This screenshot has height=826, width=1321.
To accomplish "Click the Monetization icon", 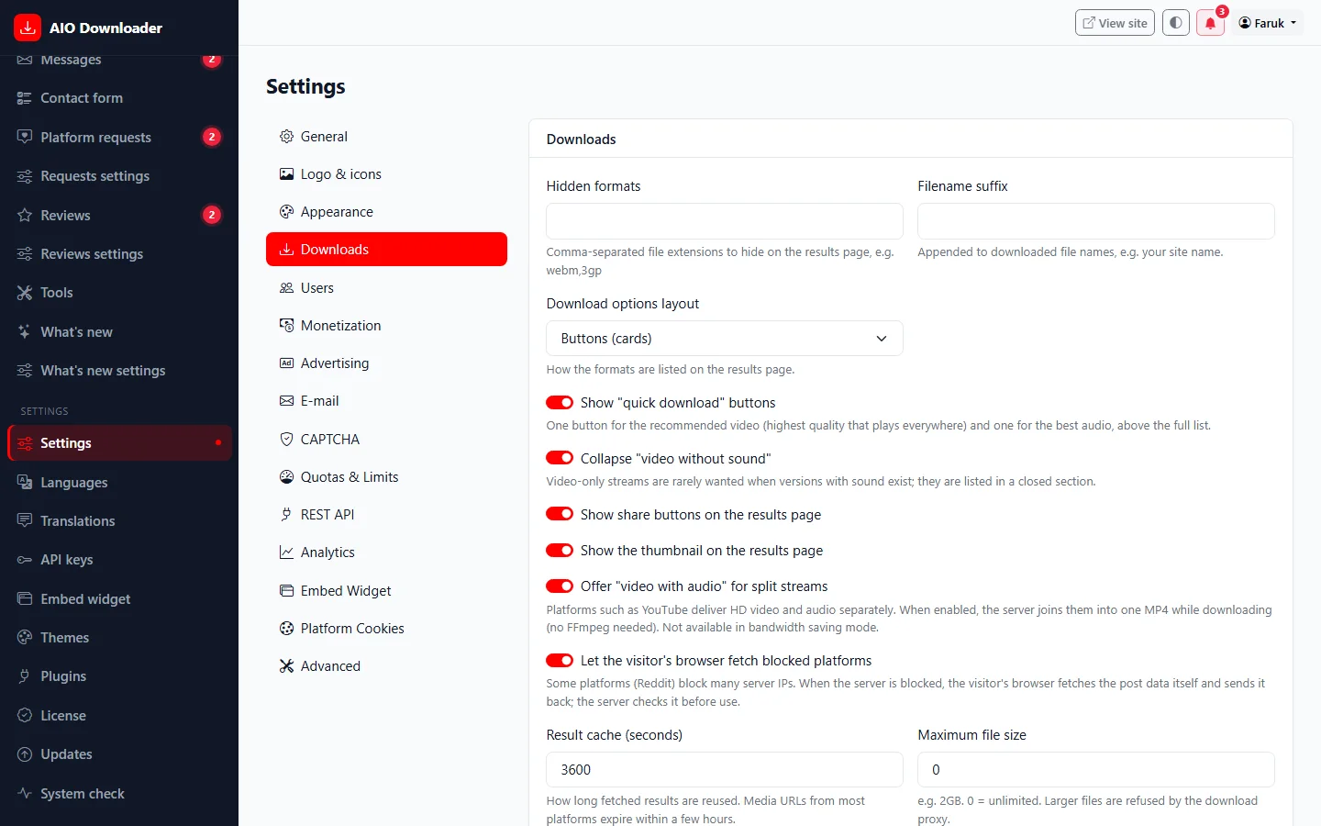I will 286,326.
